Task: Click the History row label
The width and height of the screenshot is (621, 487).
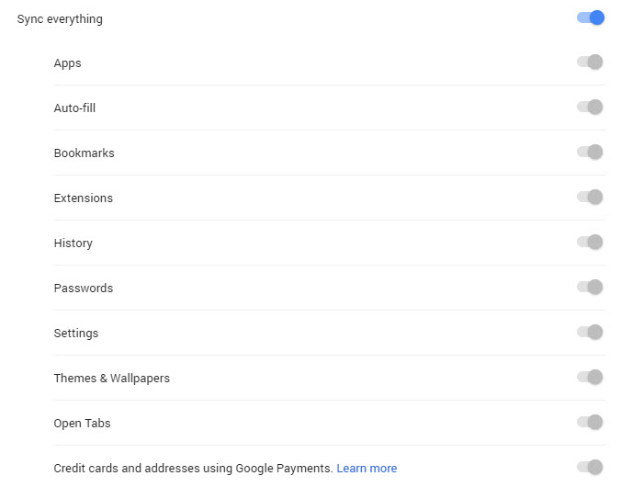Action: (x=73, y=243)
